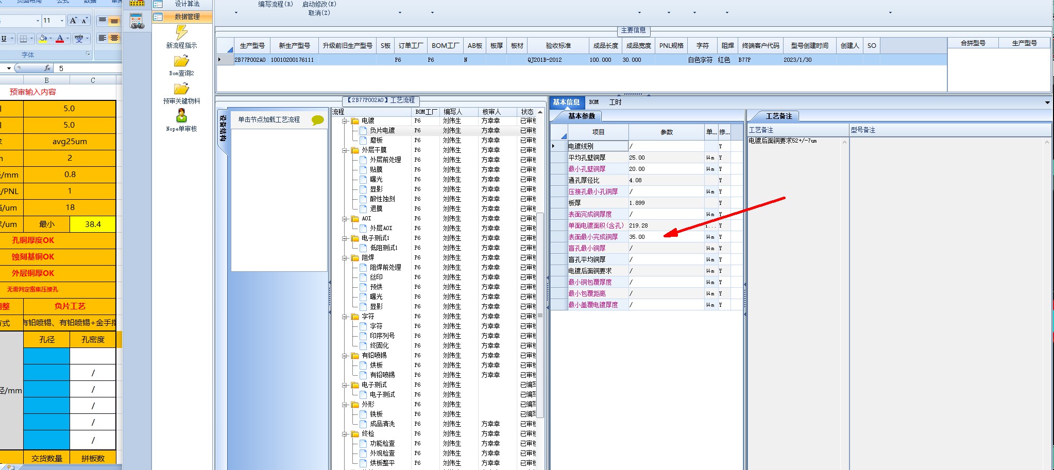The image size is (1054, 470).
Task: Apply the yellow fill color swatch
Action: [43, 39]
